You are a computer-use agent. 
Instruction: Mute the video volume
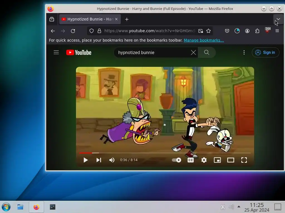click(112, 160)
